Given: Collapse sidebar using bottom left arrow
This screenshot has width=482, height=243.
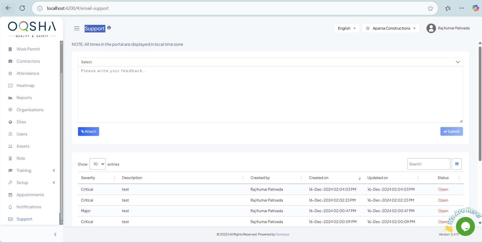Looking at the screenshot, I should point(55,234).
